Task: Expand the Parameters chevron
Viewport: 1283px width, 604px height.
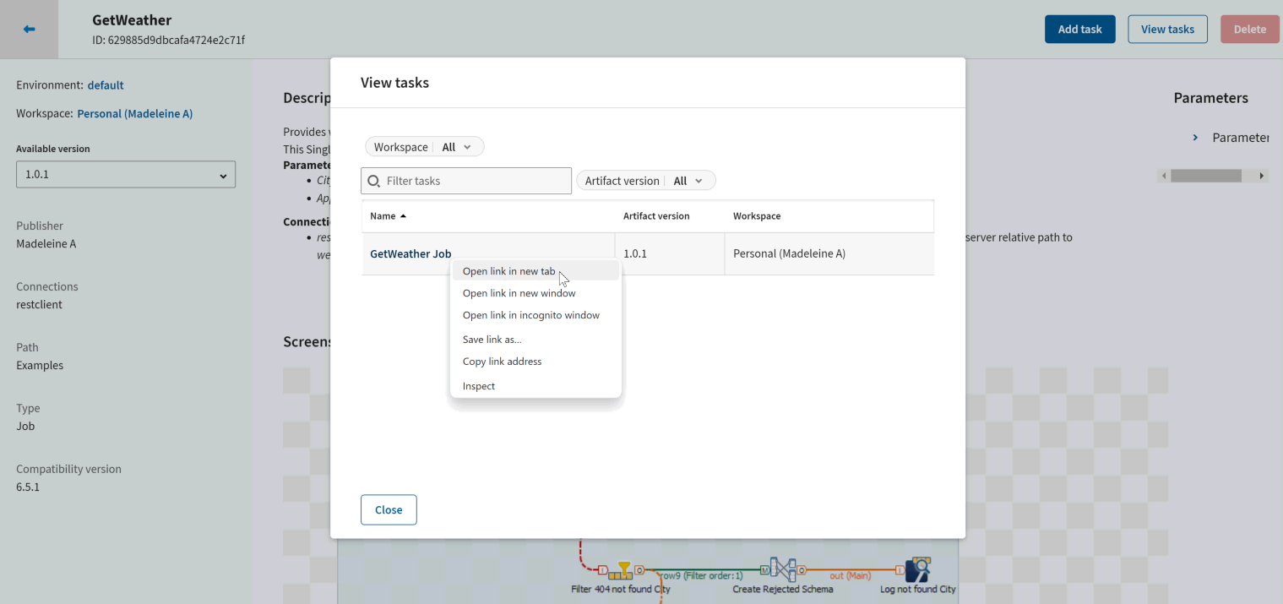Action: pyautogui.click(x=1195, y=138)
